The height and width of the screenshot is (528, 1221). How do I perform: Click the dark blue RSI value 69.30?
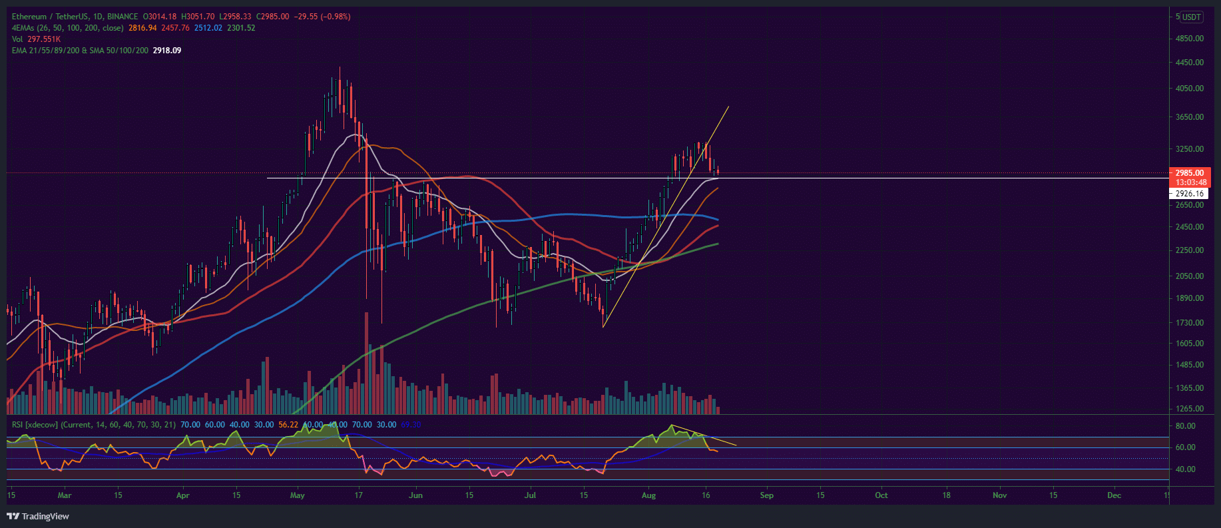click(411, 425)
